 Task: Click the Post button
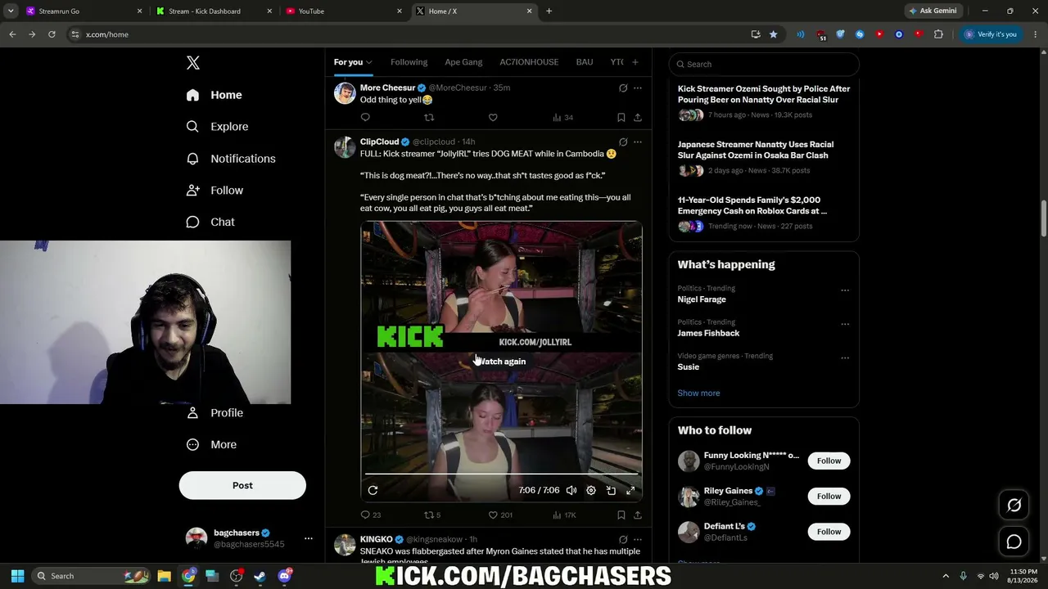[242, 485]
